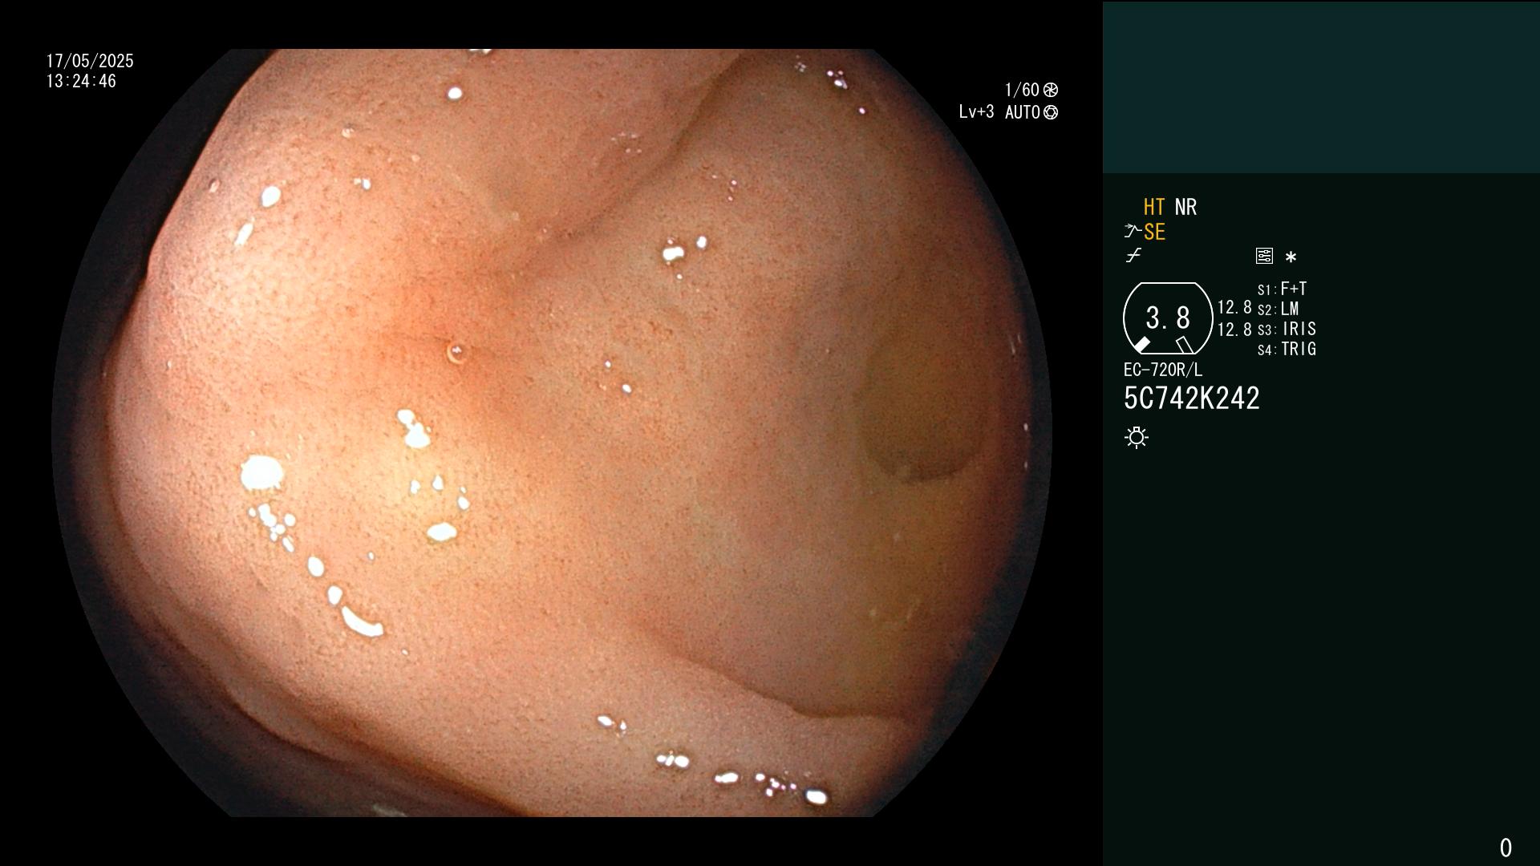
Task: Click the HT indicator in status panel
Action: [1153, 207]
